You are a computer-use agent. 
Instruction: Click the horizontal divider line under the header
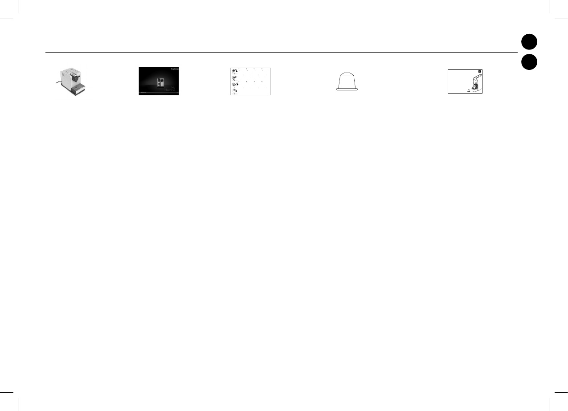(x=281, y=52)
